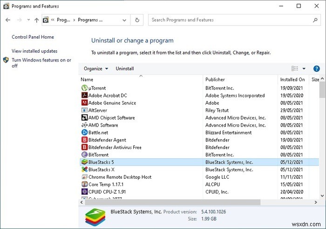Click the address bar Control Panel icon

(46, 20)
